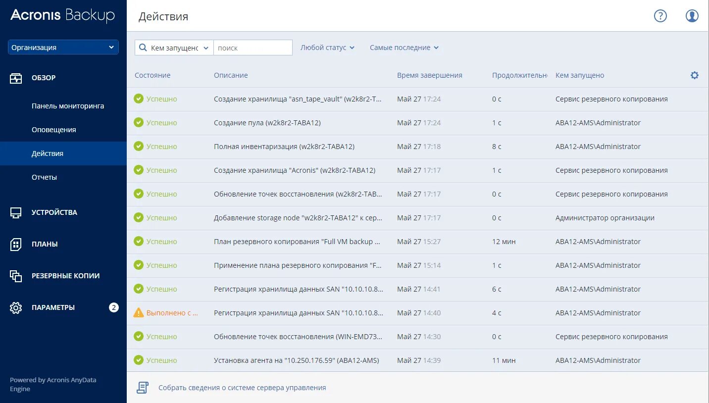Open the Самые последние sorting dropdown
This screenshot has width=709, height=403.
[404, 48]
